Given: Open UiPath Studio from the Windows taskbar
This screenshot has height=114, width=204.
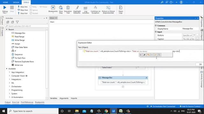Looking at the screenshot, I should [x=113, y=111].
